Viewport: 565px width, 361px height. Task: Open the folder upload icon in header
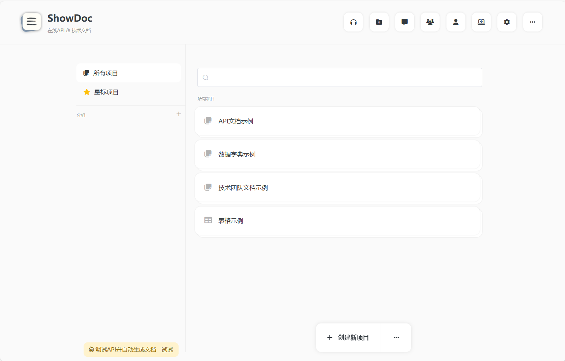(x=379, y=22)
